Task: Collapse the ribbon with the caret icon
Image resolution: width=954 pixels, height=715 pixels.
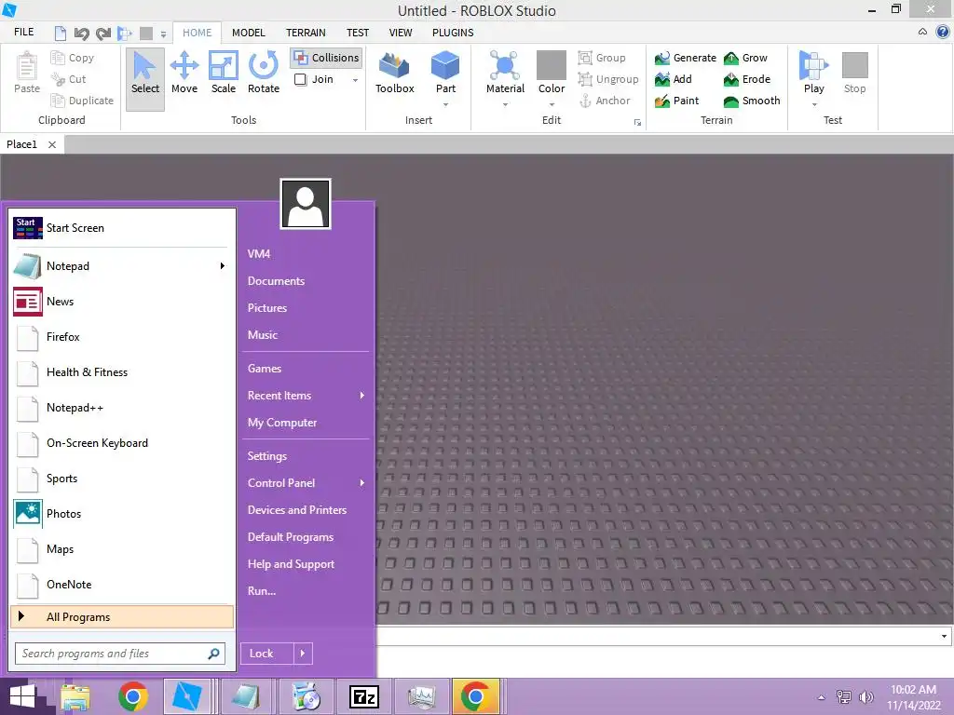Action: tap(922, 33)
